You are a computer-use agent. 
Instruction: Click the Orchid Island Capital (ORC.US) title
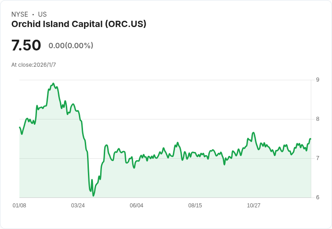point(78,24)
